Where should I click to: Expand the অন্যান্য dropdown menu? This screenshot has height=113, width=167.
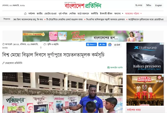(x=119, y=14)
